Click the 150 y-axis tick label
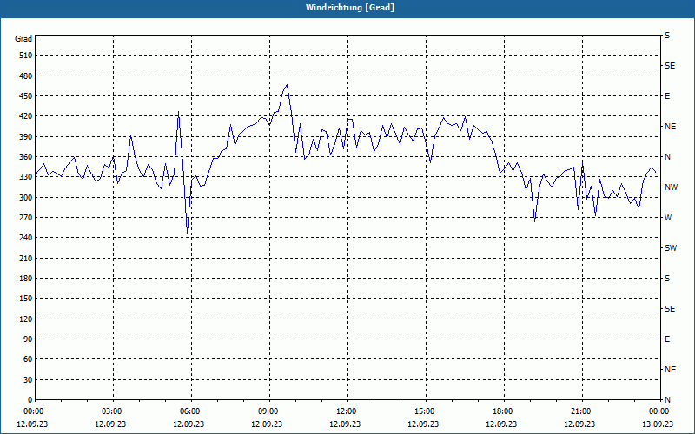The width and height of the screenshot is (695, 434). [x=26, y=299]
